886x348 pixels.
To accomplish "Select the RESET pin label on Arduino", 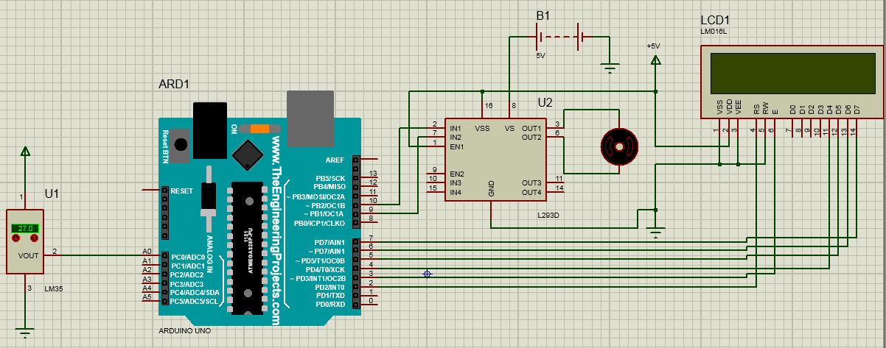I will point(181,191).
